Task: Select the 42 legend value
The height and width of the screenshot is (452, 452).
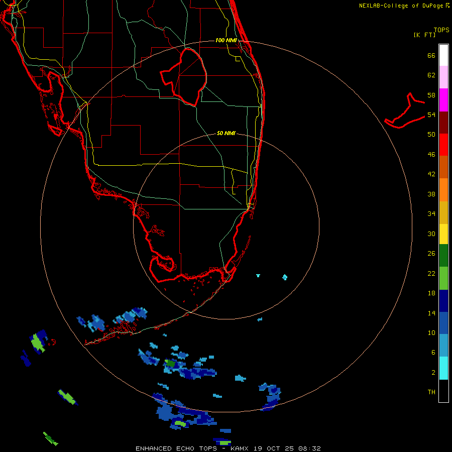Action: click(431, 174)
